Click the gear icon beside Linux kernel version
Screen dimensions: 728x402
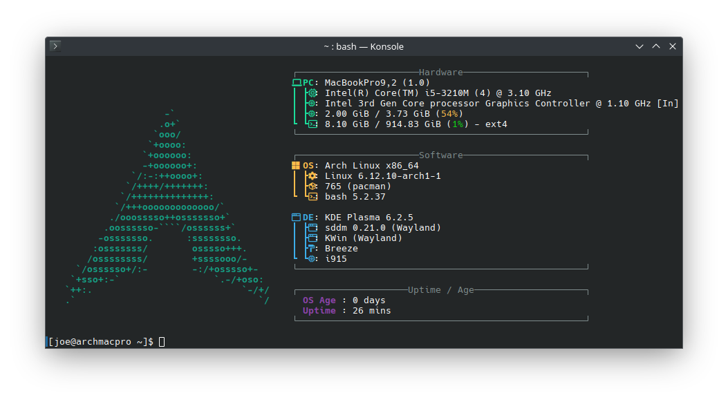coord(312,176)
